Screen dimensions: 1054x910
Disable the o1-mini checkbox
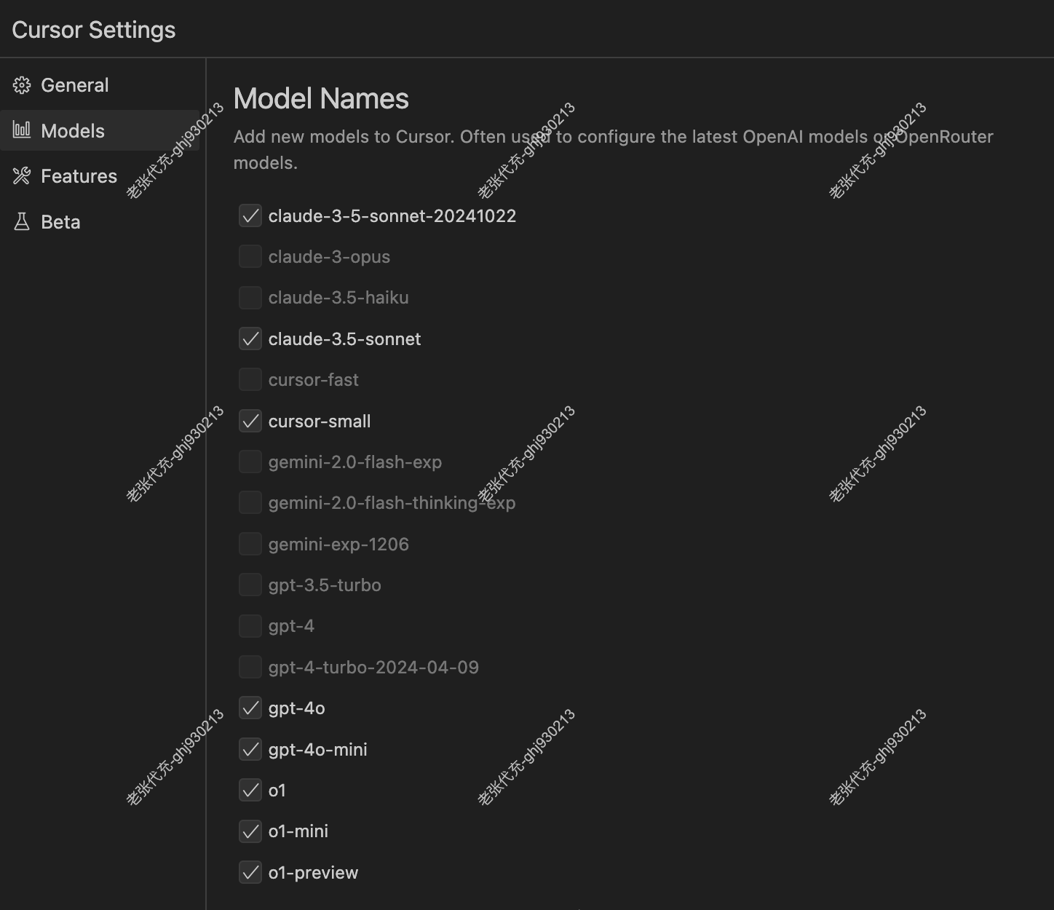250,831
